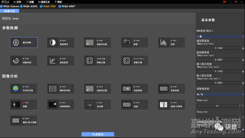Select the RIQA-CMS module

tap(48, 6)
